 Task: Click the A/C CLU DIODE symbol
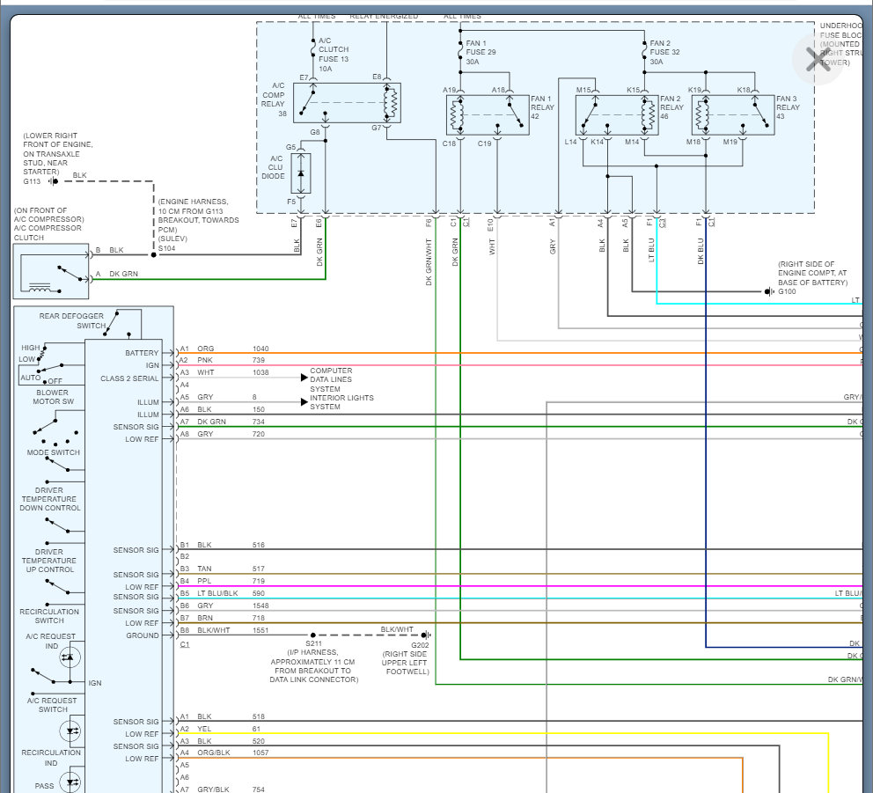[301, 173]
